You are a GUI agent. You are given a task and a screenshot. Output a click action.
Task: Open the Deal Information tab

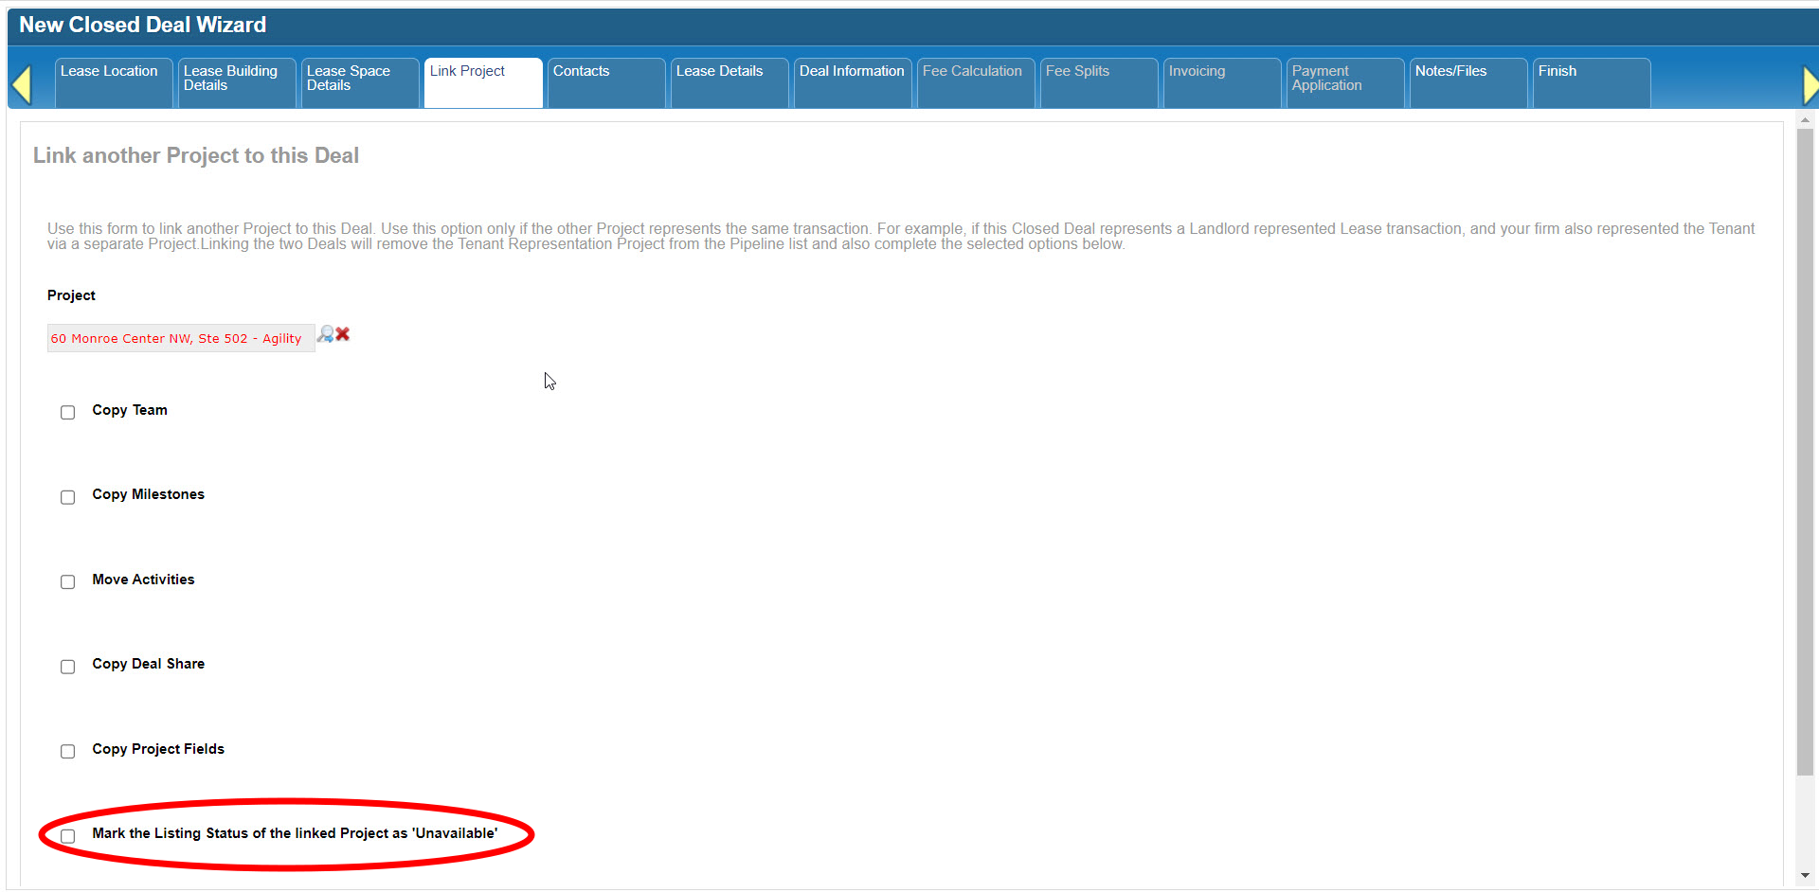[x=852, y=82]
